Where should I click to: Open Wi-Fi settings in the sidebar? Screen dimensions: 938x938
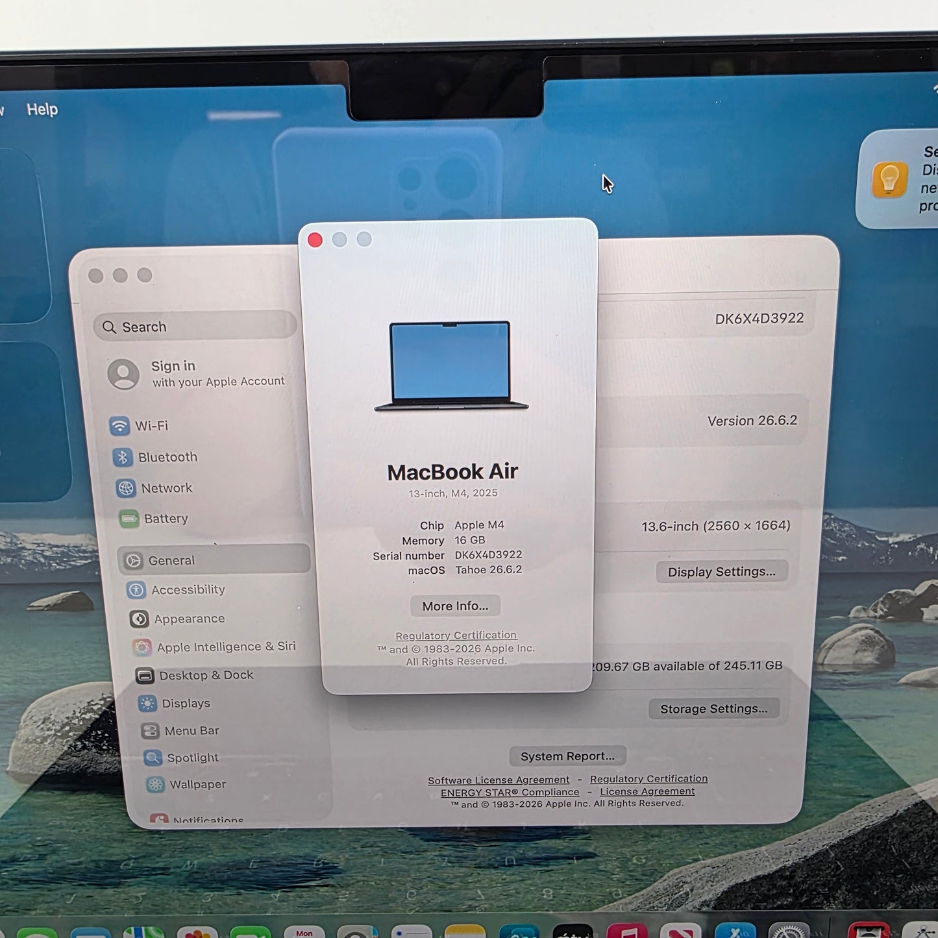pos(140,426)
